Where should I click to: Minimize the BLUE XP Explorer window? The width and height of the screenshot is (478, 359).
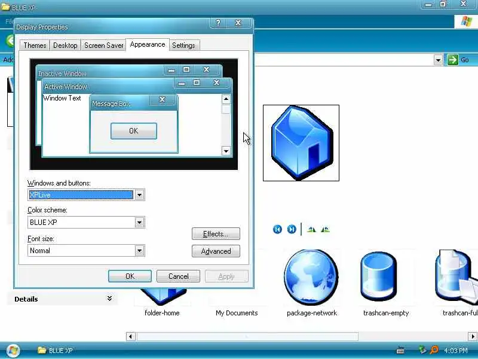(x=428, y=4)
